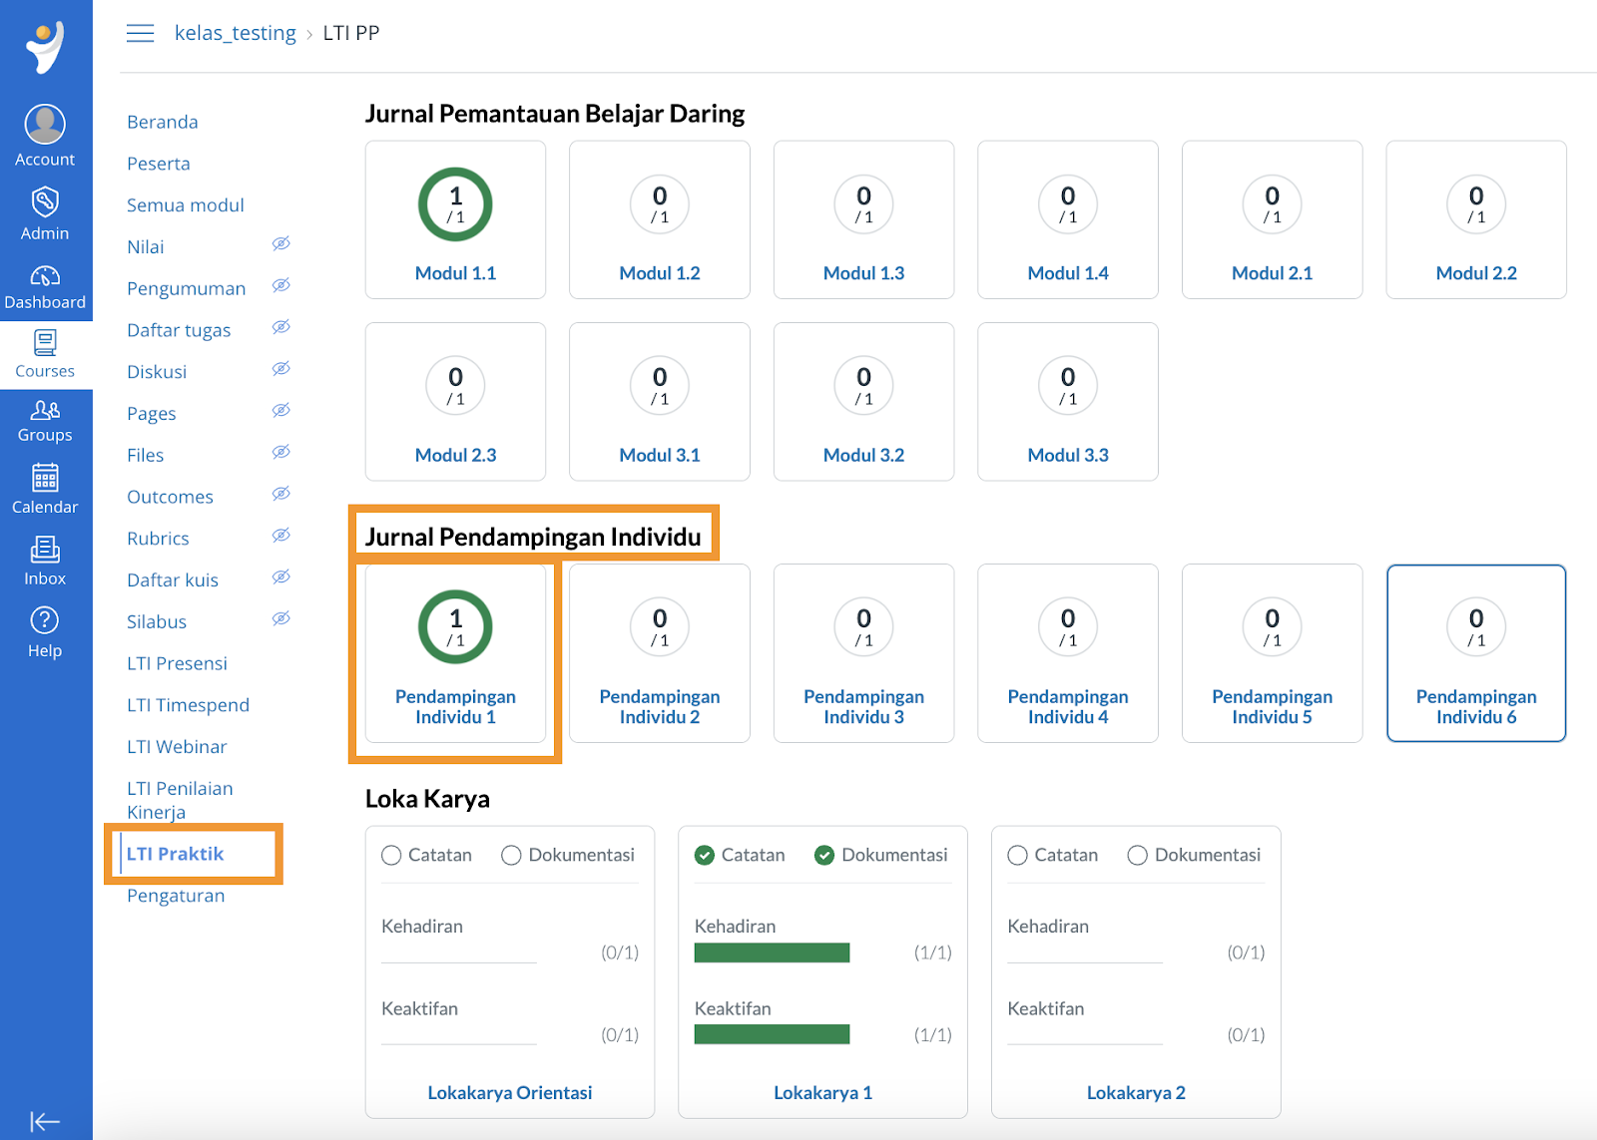
Task: Open the Modul 1.1 link
Action: [455, 273]
